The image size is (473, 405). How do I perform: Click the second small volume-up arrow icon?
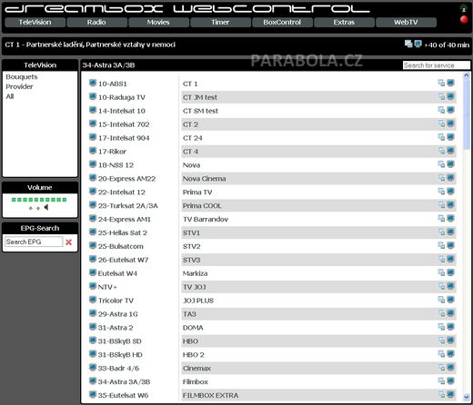tap(38, 208)
